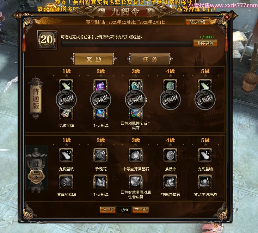Go back with 上一页 button
This screenshot has width=258, height=233.
click(x=108, y=210)
